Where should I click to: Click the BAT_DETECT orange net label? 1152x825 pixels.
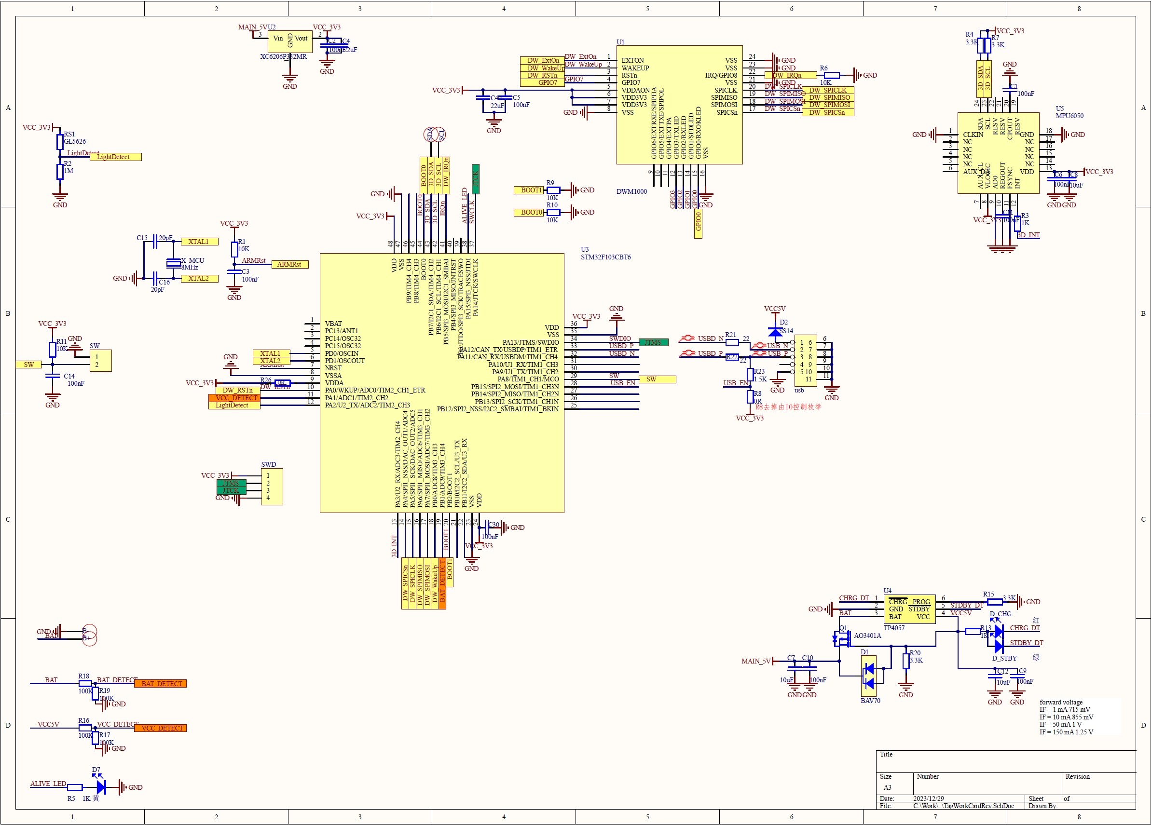coord(161,684)
